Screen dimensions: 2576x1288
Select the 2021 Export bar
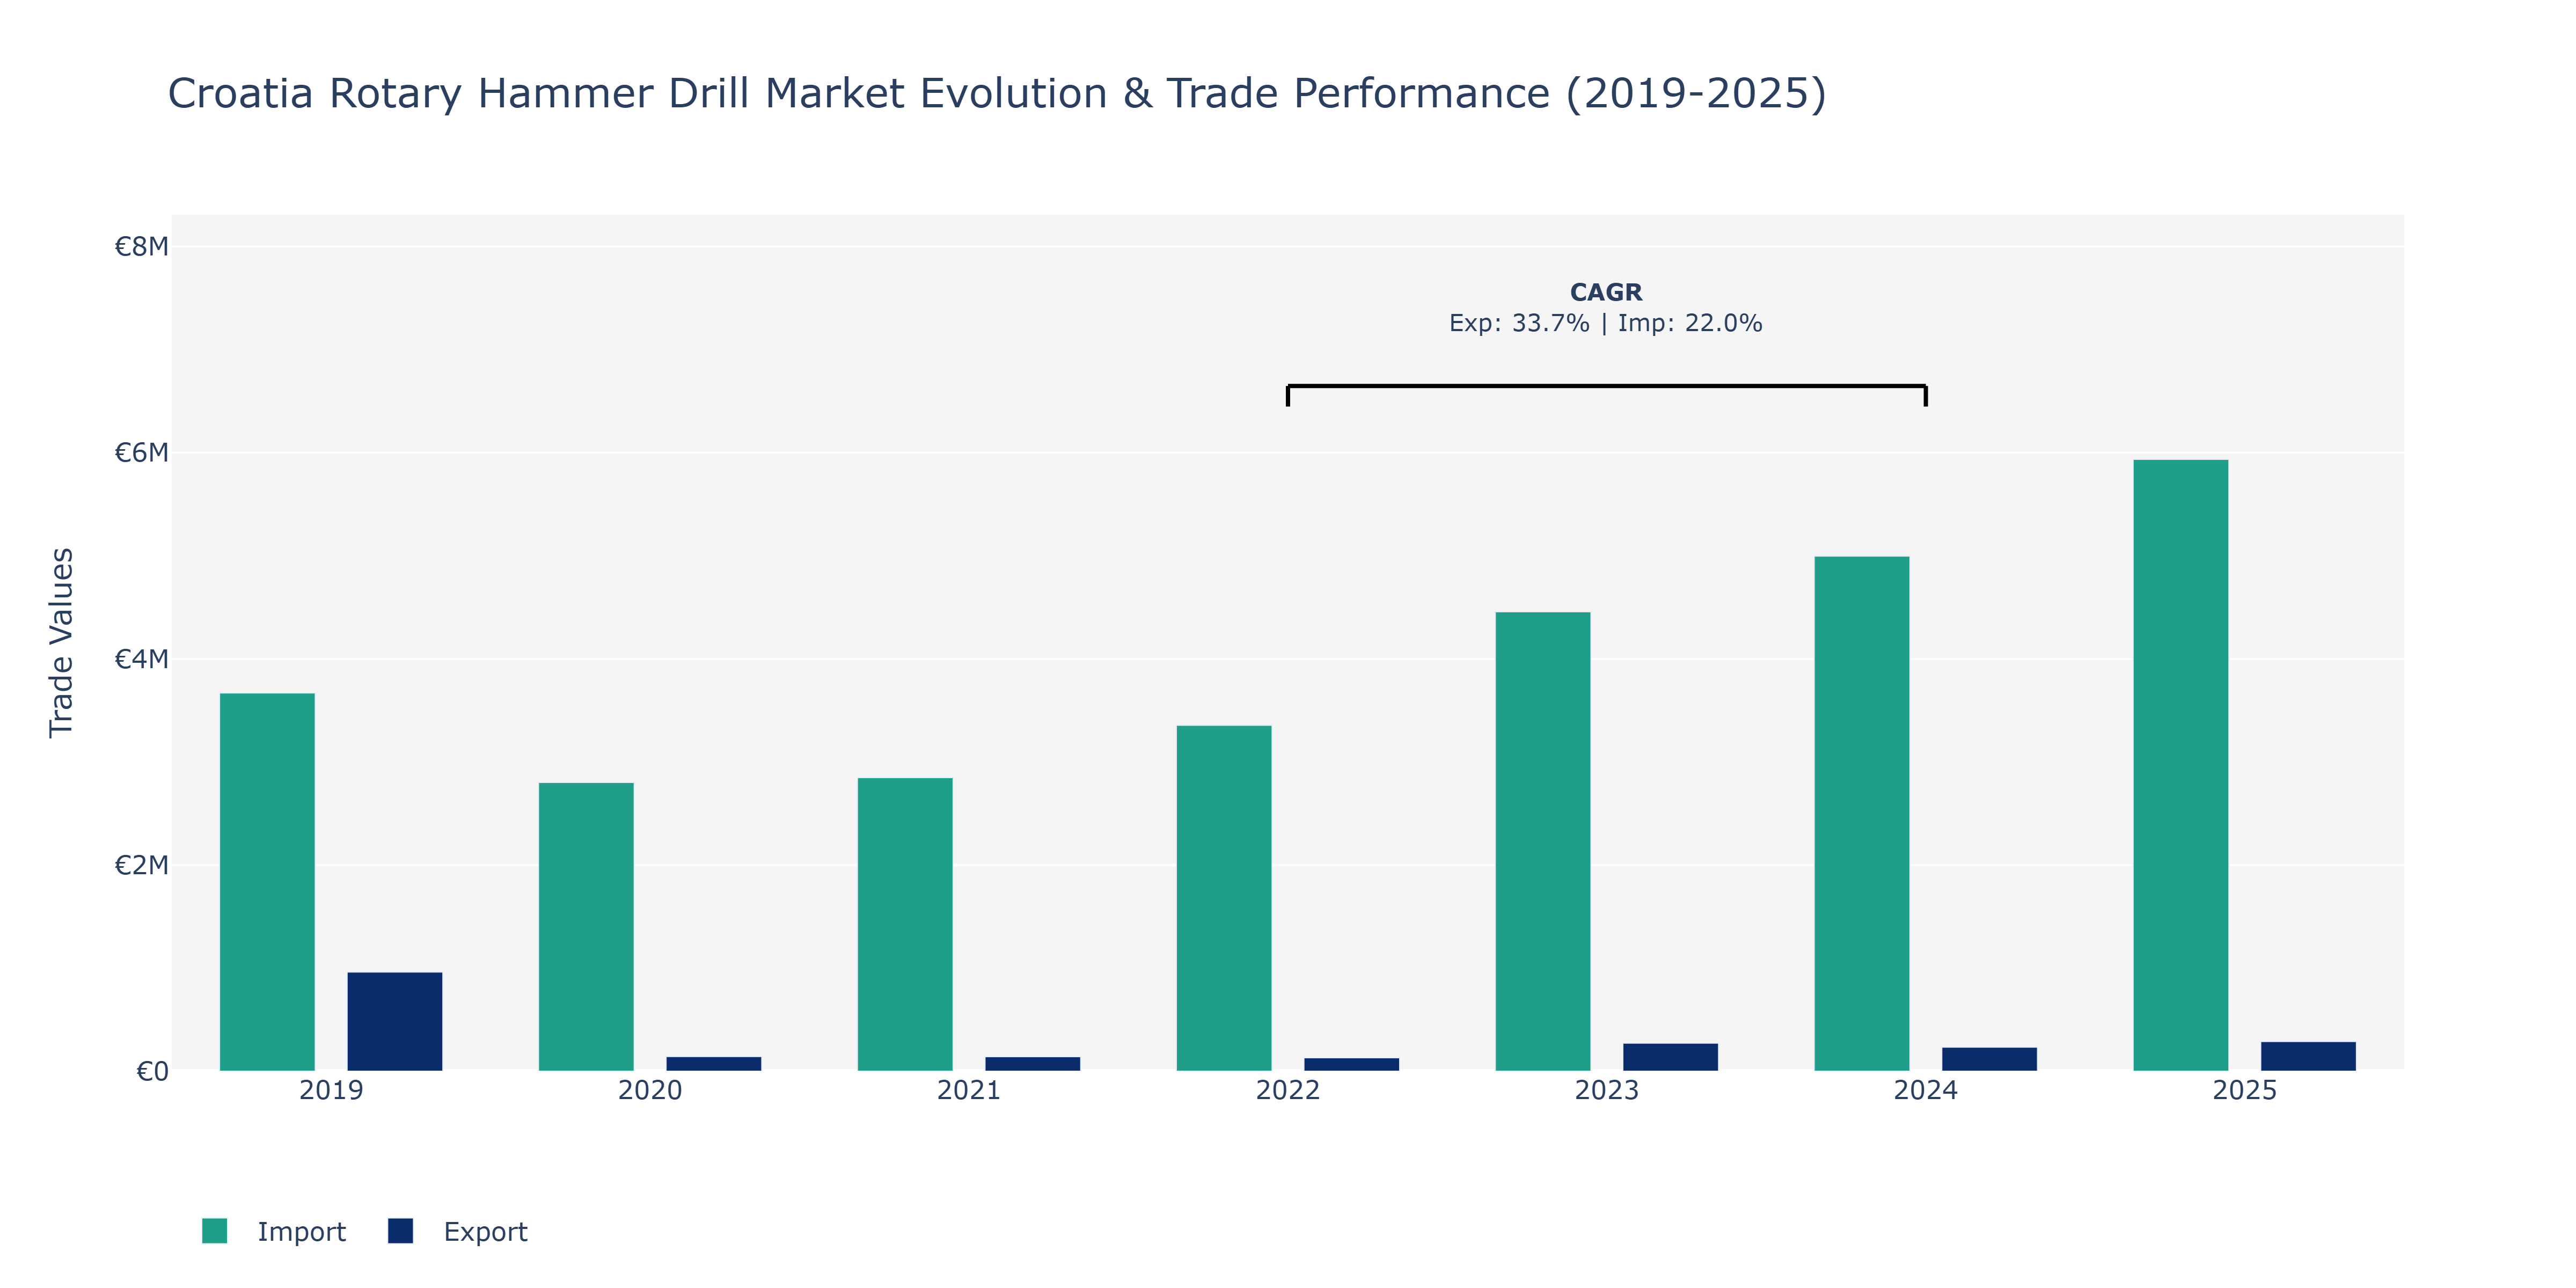click(x=1033, y=1064)
